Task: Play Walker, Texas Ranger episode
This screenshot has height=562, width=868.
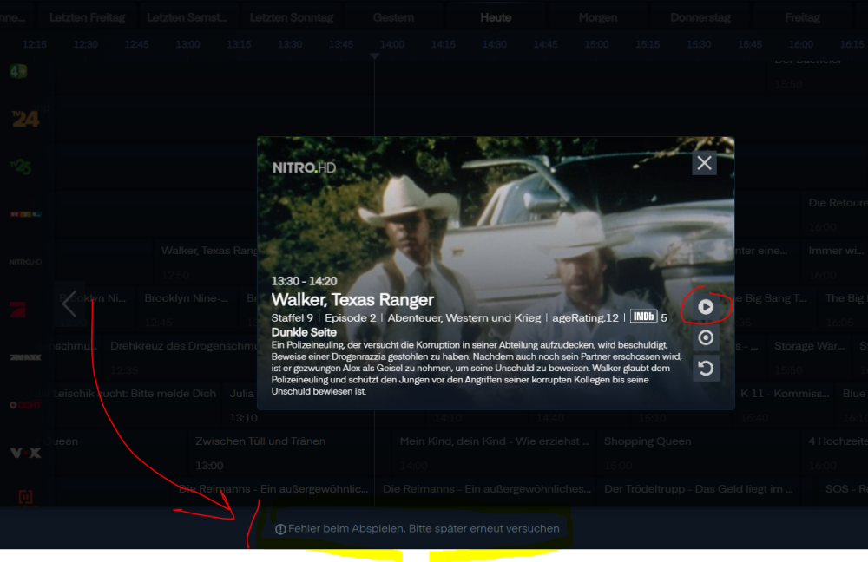Action: [x=705, y=307]
